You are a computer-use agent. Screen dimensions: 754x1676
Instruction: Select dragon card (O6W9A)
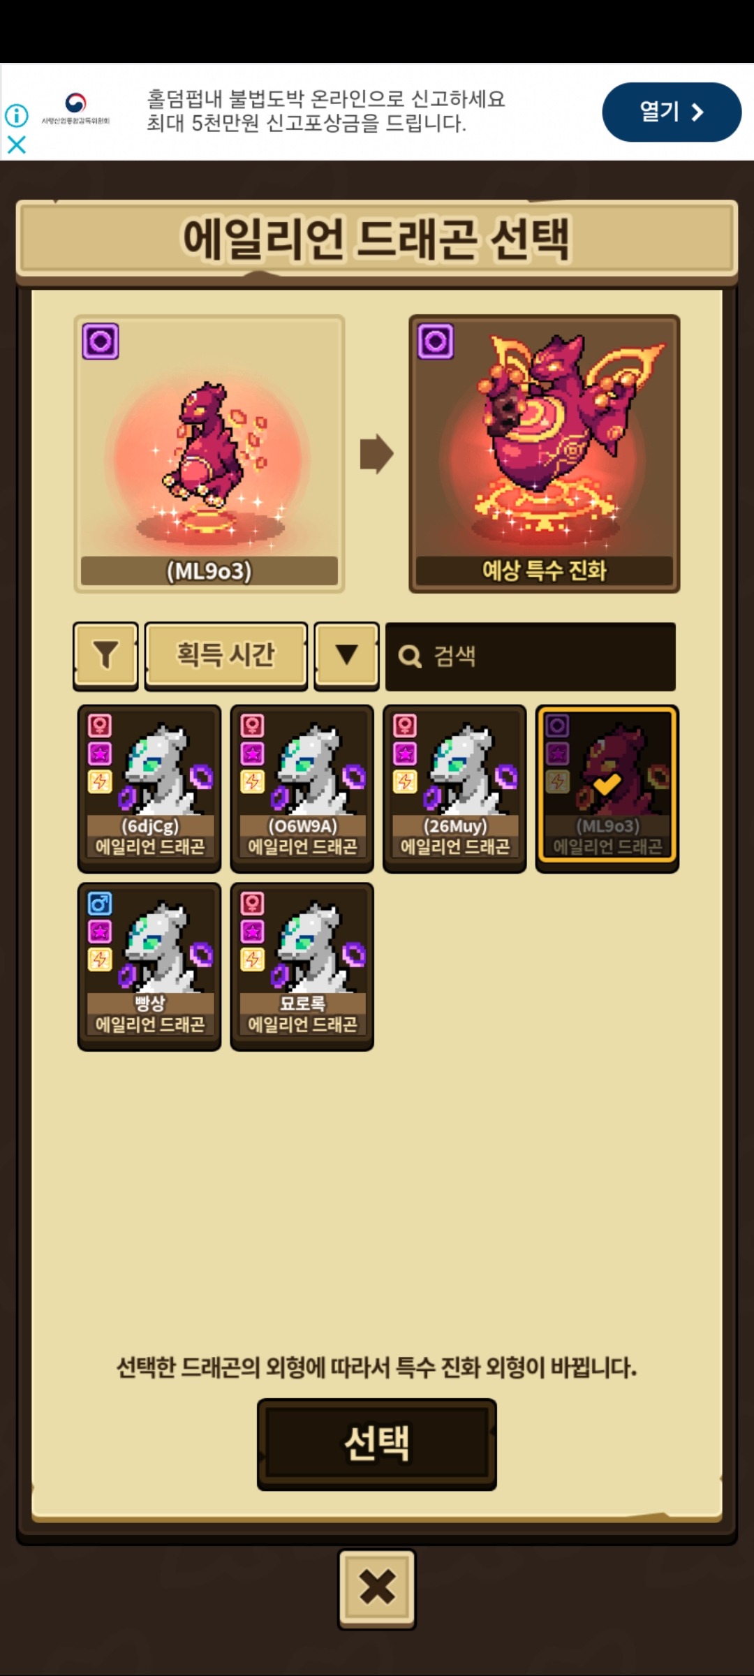[302, 788]
